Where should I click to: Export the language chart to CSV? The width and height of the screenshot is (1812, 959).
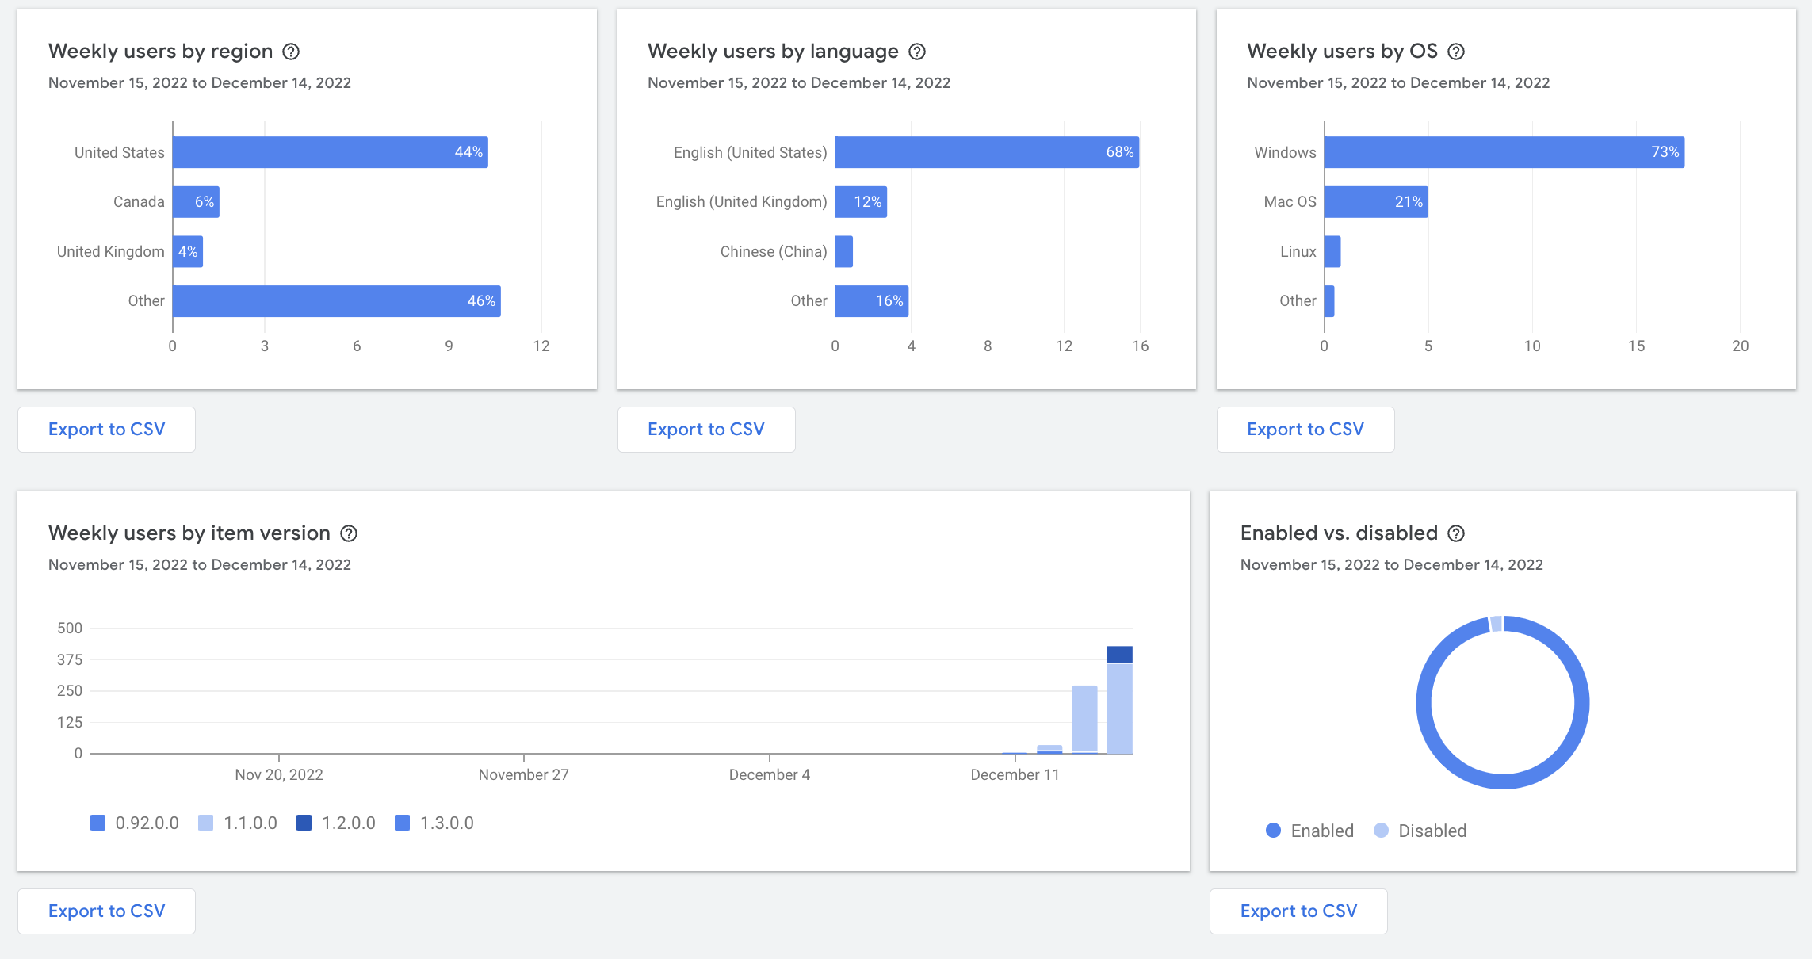click(706, 429)
